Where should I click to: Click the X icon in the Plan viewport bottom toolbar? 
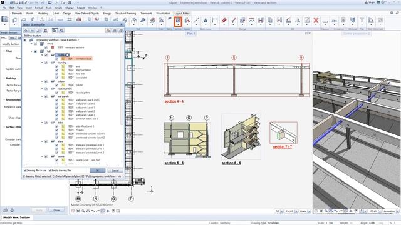(x=78, y=211)
